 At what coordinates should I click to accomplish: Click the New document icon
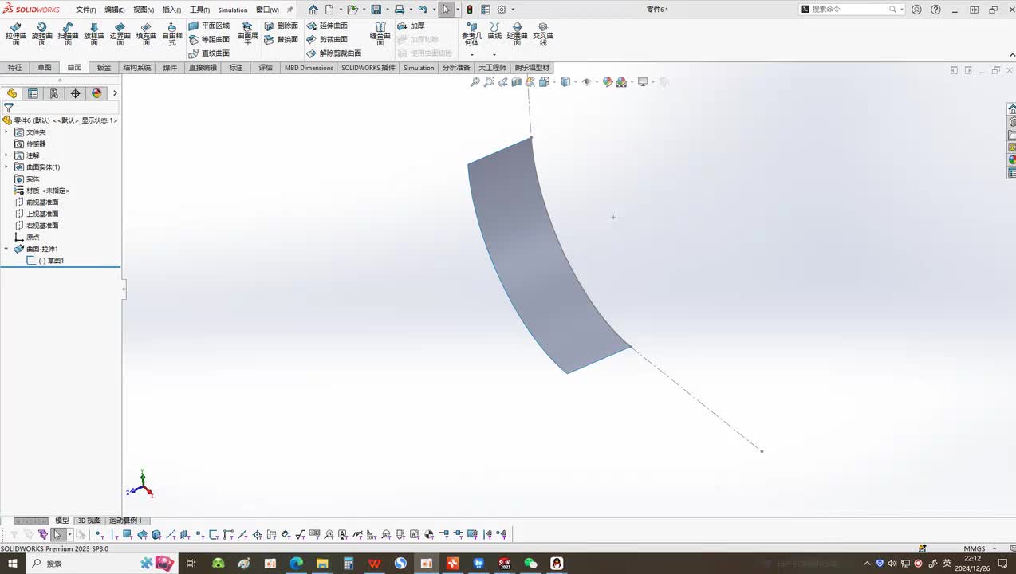coord(329,10)
